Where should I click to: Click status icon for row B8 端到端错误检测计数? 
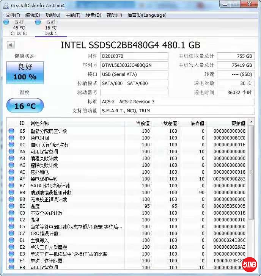click(x=11, y=192)
